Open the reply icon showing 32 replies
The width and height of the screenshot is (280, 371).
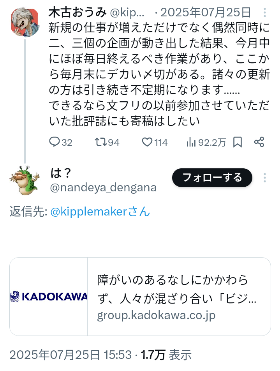coord(55,142)
